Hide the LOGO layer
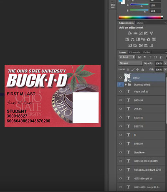Screen dimensions: 167x192 (121, 78)
